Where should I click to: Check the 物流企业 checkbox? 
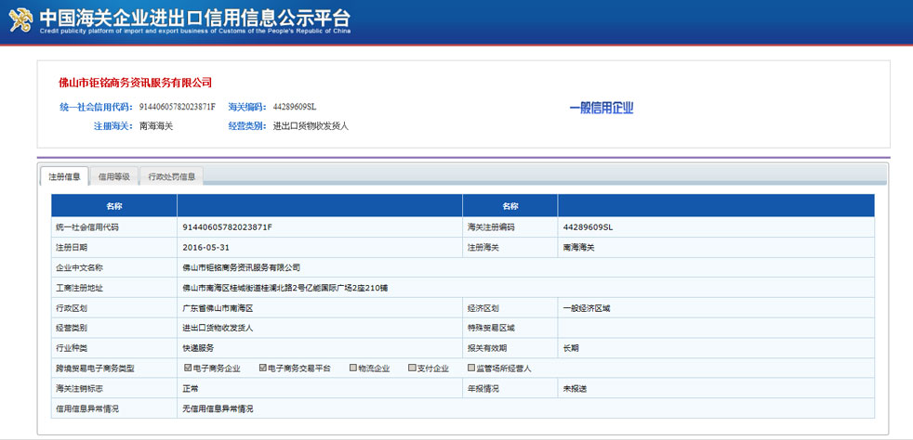pyautogui.click(x=353, y=368)
